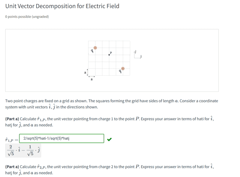The width and height of the screenshot is (240, 177).
Task: Click the '0 points possible (ungraded)' text
Action: 27,16
